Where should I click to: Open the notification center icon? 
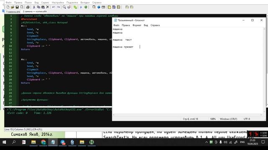click(x=263, y=142)
